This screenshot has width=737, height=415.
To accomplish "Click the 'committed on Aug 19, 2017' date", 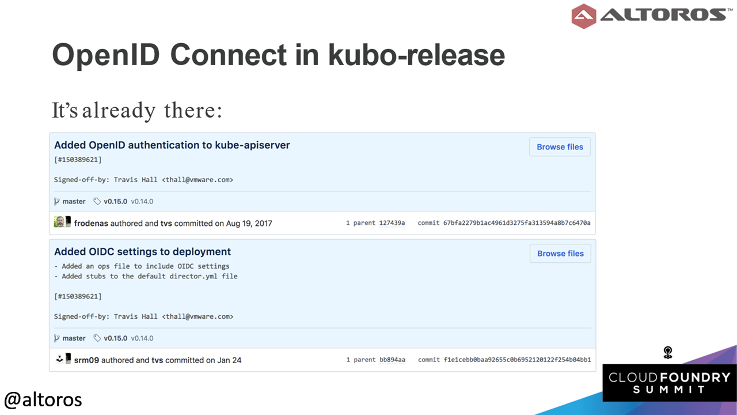I will (x=223, y=223).
